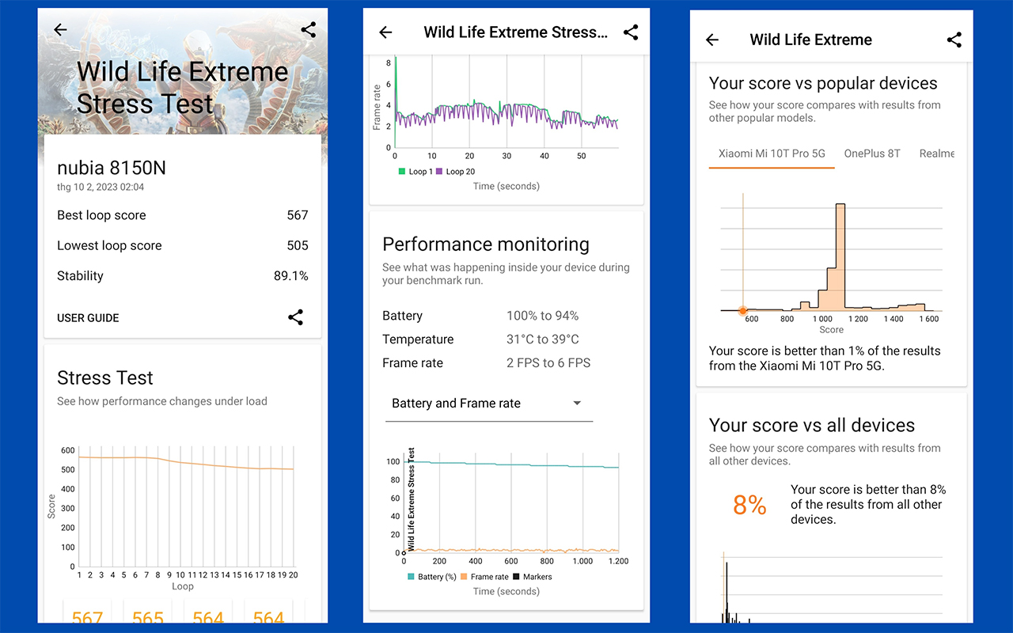Image resolution: width=1013 pixels, height=633 pixels.
Task: Select the Stability 89.1% row
Action: (x=183, y=276)
